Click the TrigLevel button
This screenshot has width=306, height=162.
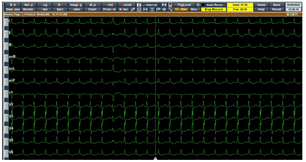[184, 5]
